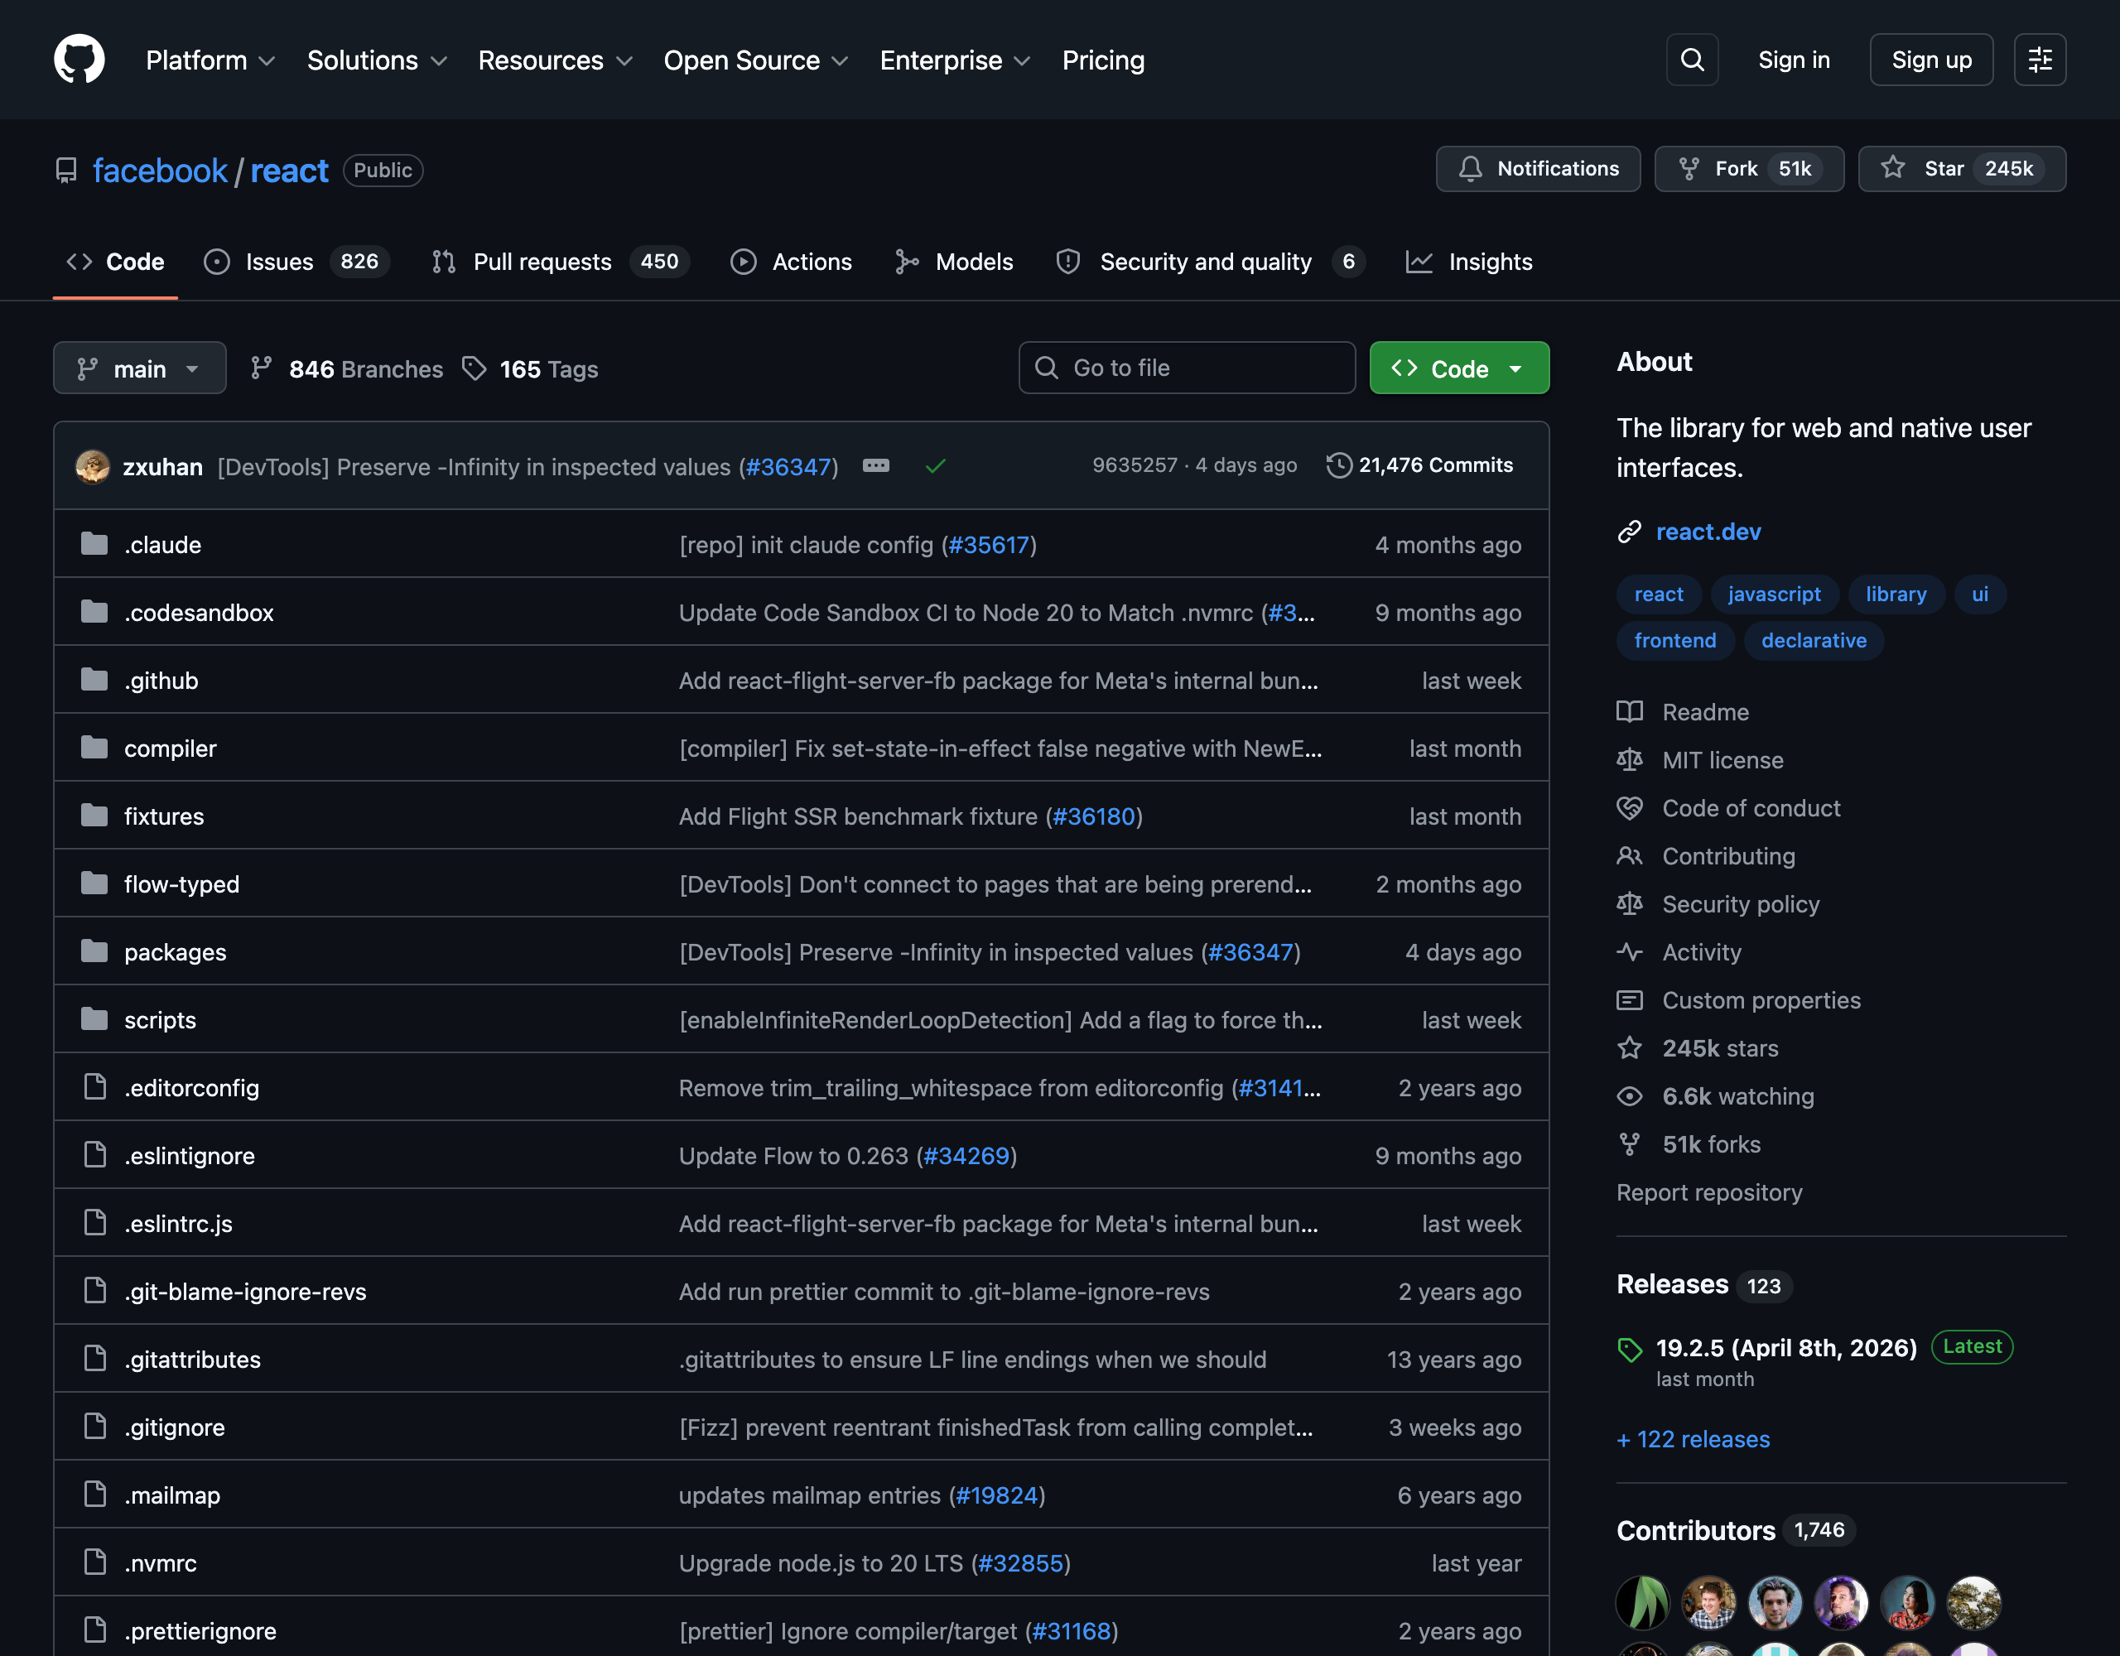Click the folder icon beside compiler

coord(94,748)
